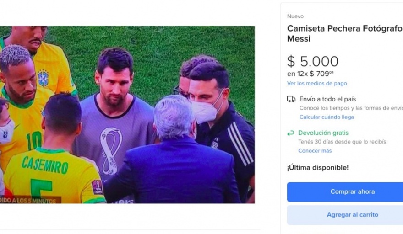Open Conocer más about returns
Screen dimensions: 403x234
315,151
